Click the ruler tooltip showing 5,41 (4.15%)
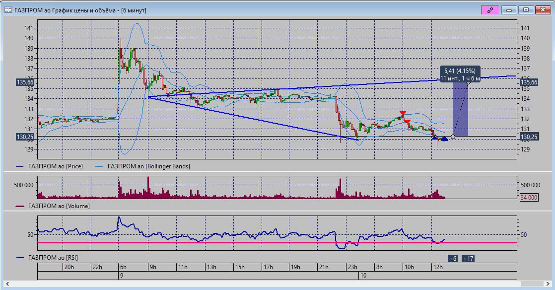This screenshot has width=555, height=290. pyautogui.click(x=460, y=74)
